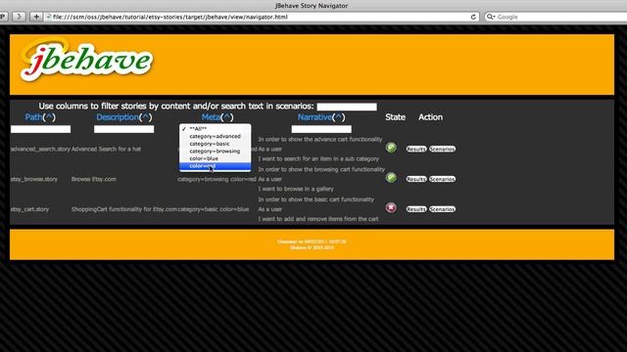Click the scenarios search text field

click(x=347, y=107)
